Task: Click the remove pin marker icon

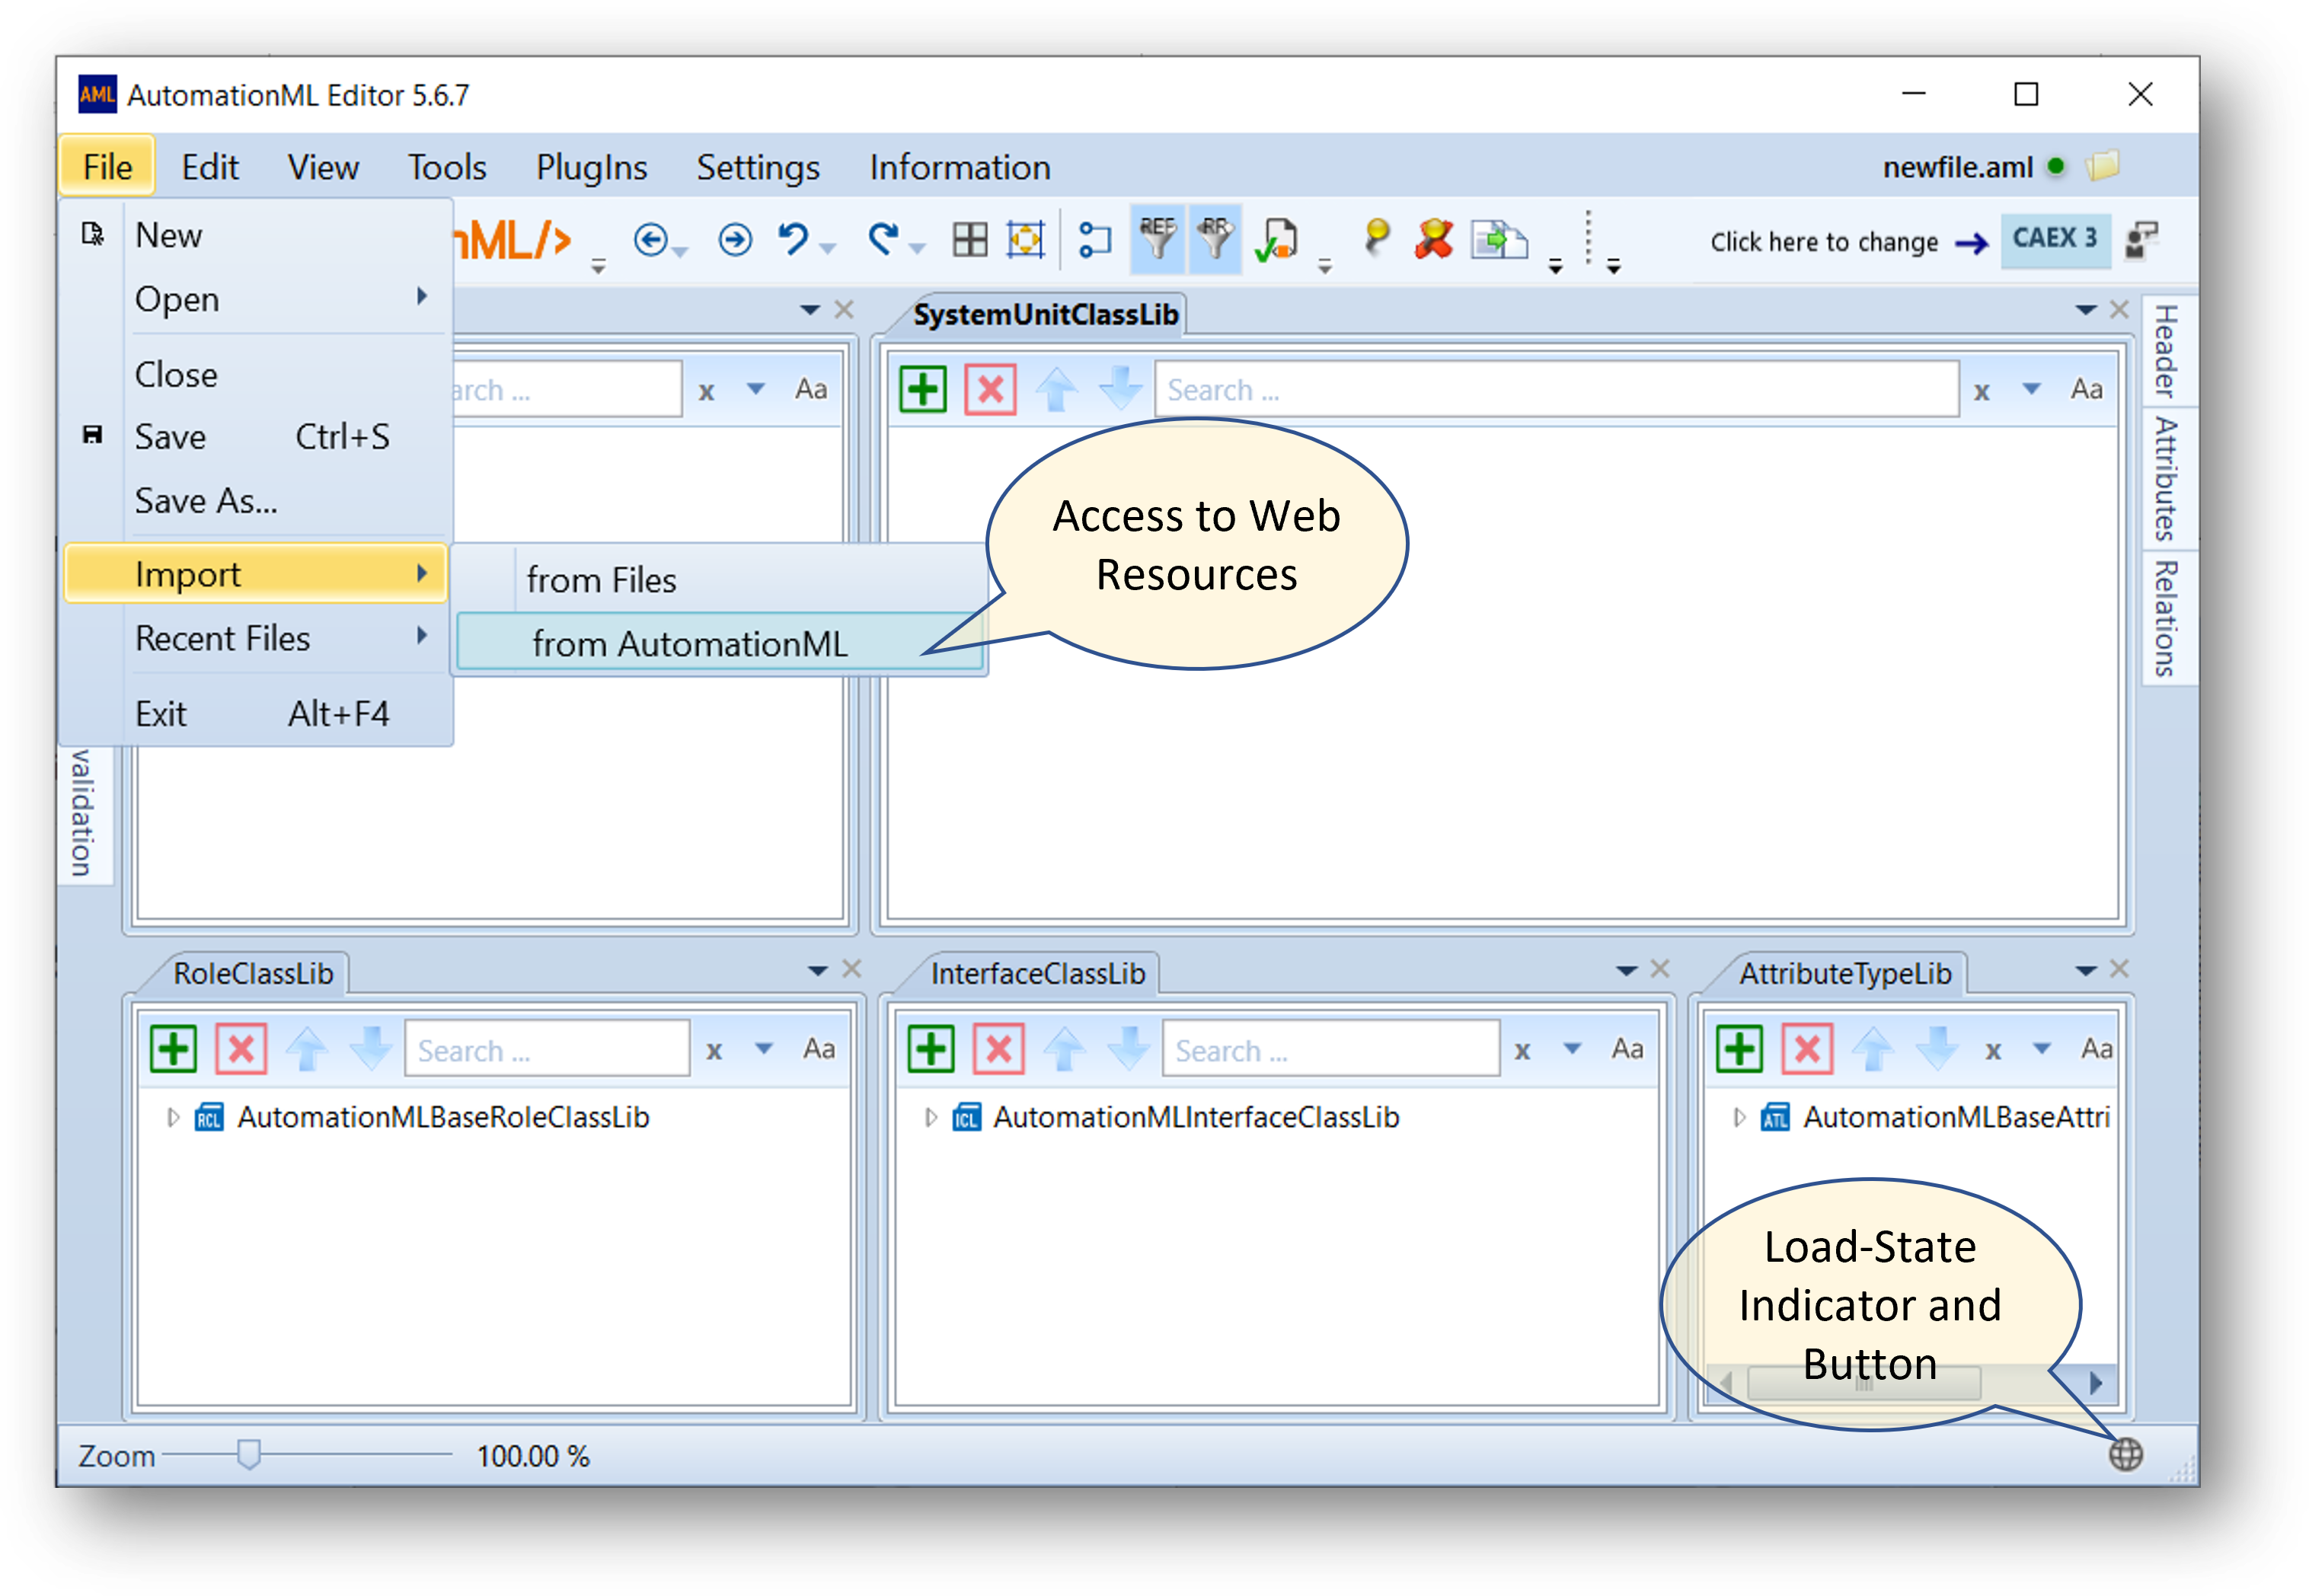Action: tap(1433, 240)
